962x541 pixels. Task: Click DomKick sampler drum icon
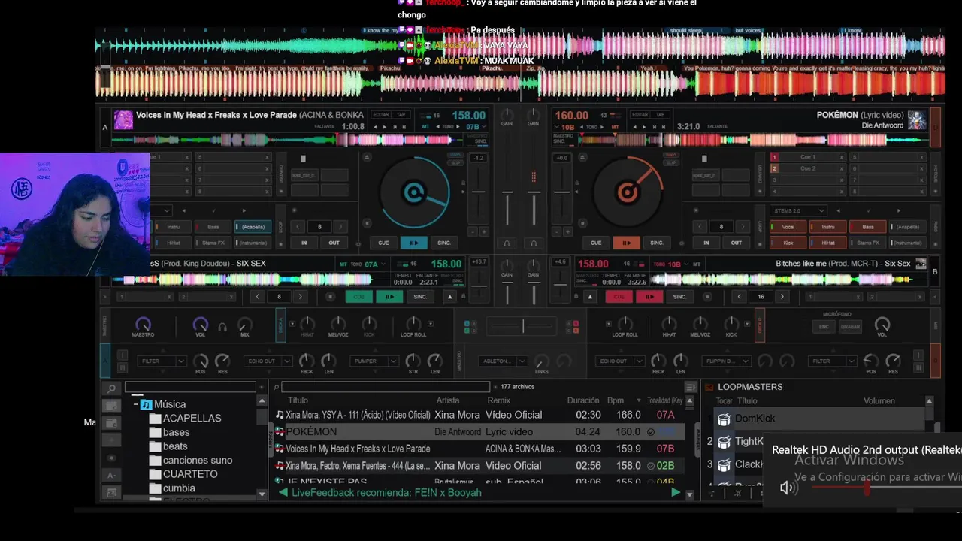724,419
